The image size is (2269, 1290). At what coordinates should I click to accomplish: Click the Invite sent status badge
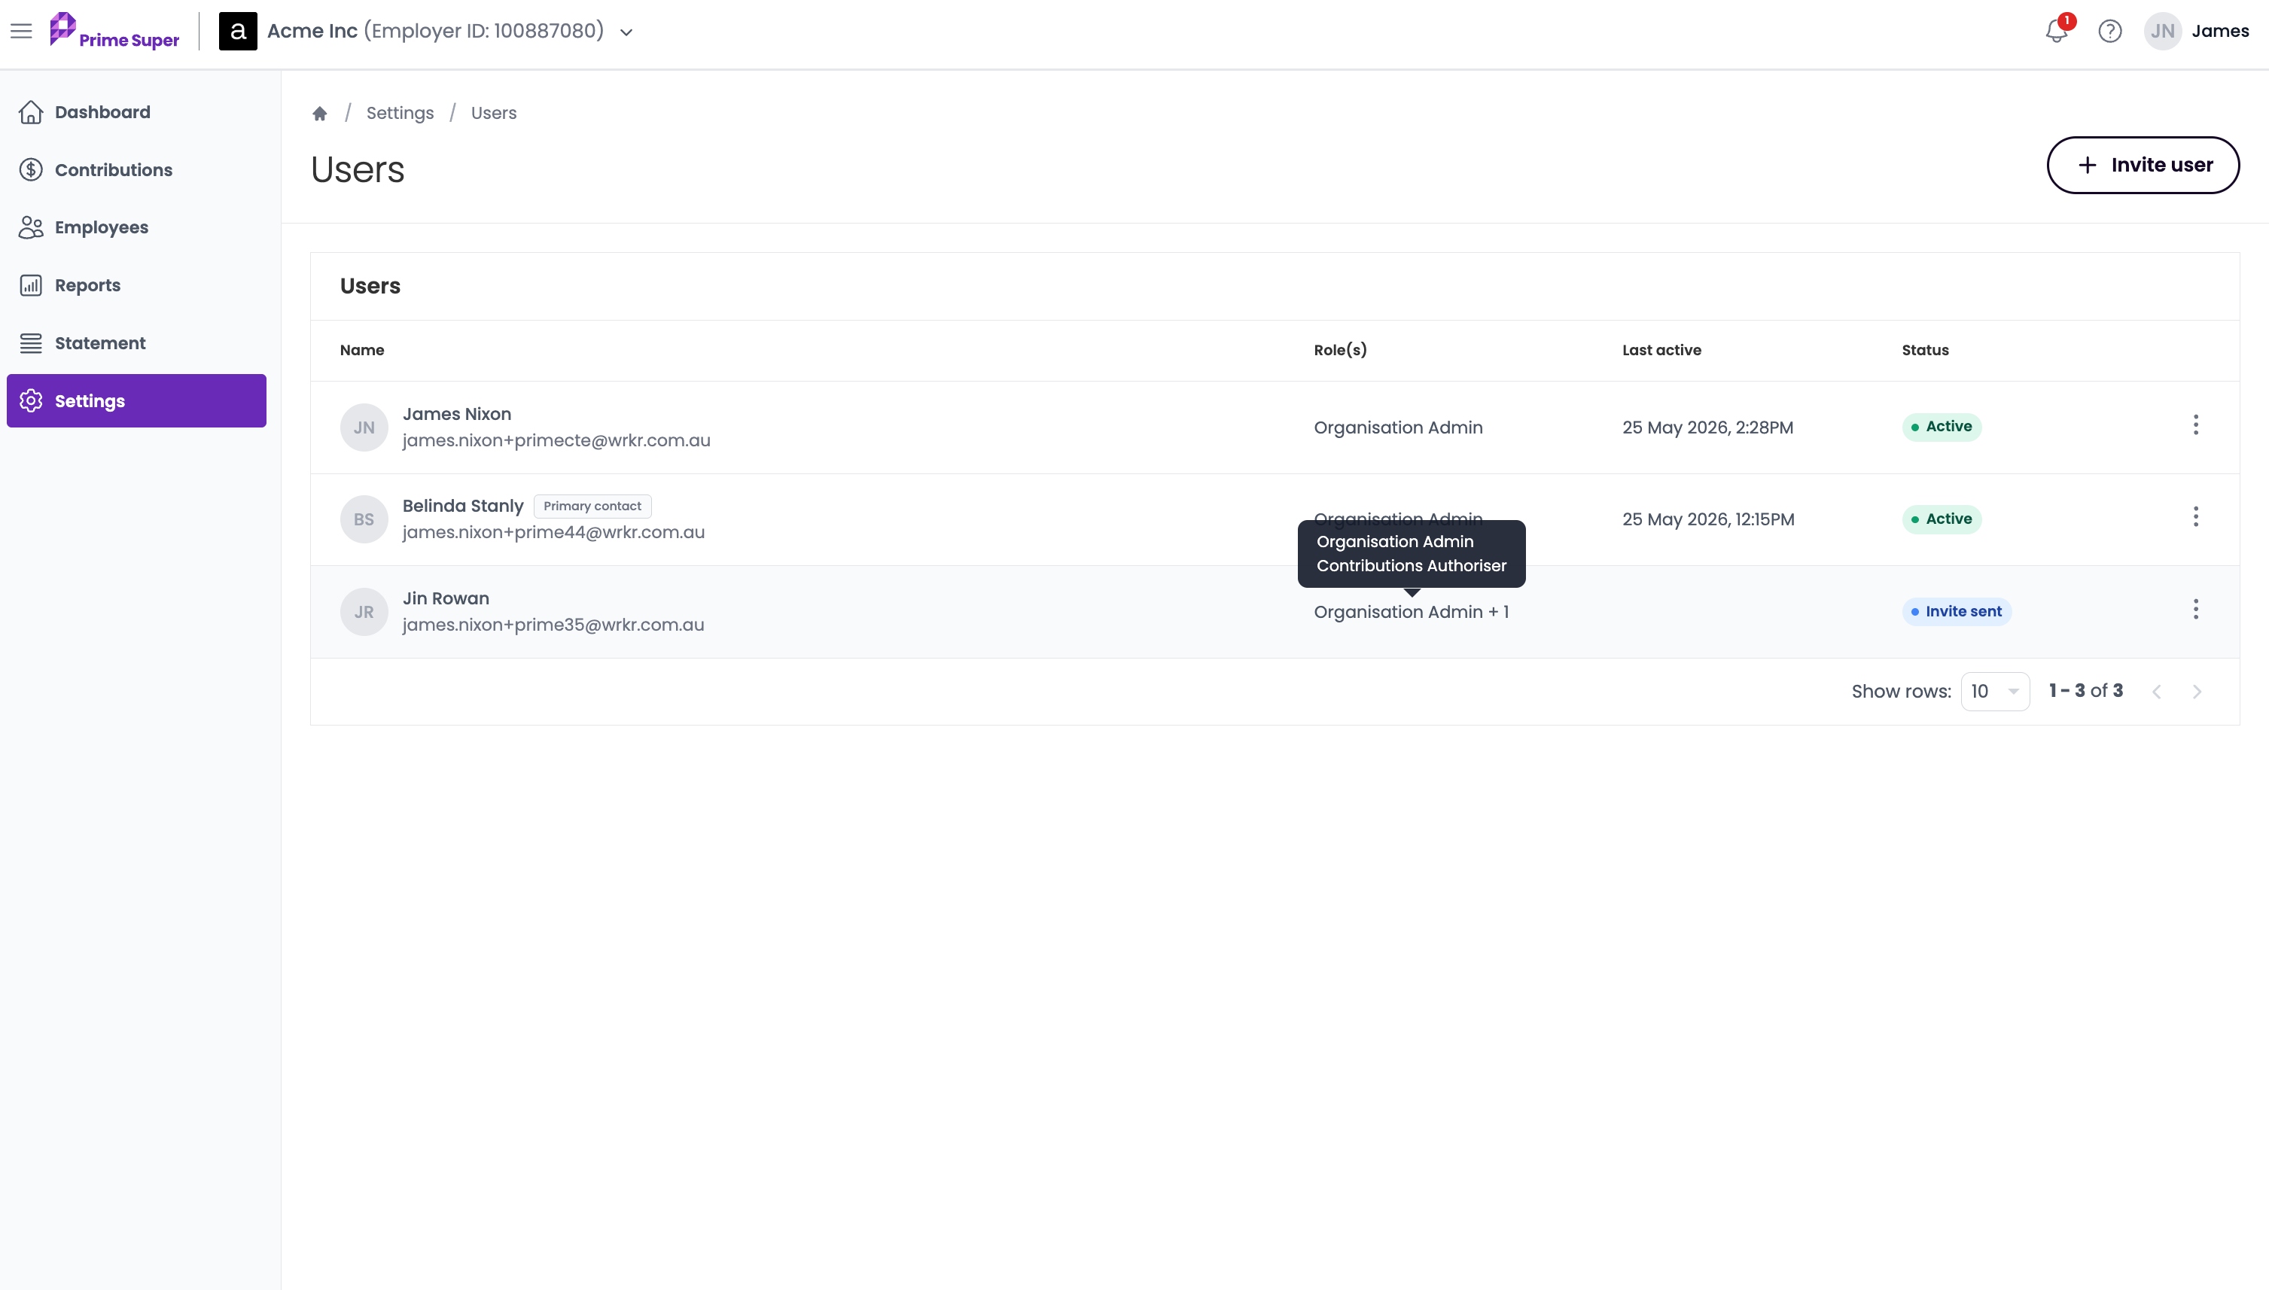pos(1957,611)
